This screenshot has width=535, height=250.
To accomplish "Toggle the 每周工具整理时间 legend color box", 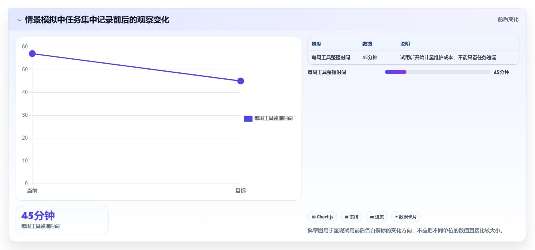I will tap(248, 118).
